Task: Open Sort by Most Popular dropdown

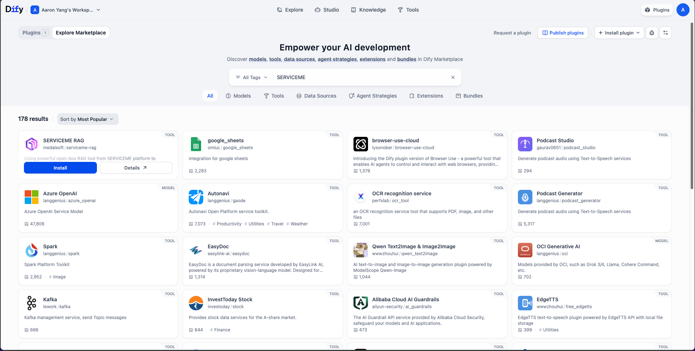Action: [87, 119]
